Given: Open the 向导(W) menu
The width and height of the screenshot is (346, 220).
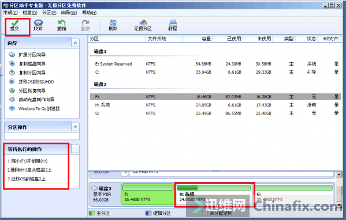Looking at the screenshot, I should pyautogui.click(x=69, y=13).
